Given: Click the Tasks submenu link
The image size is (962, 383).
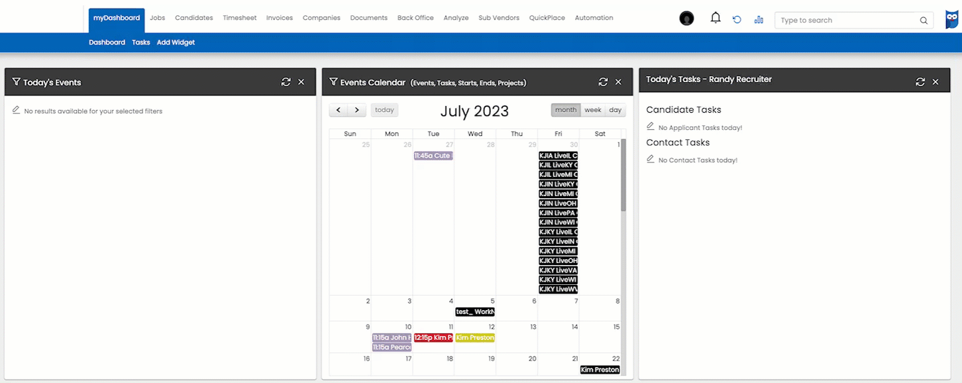Looking at the screenshot, I should (x=141, y=42).
